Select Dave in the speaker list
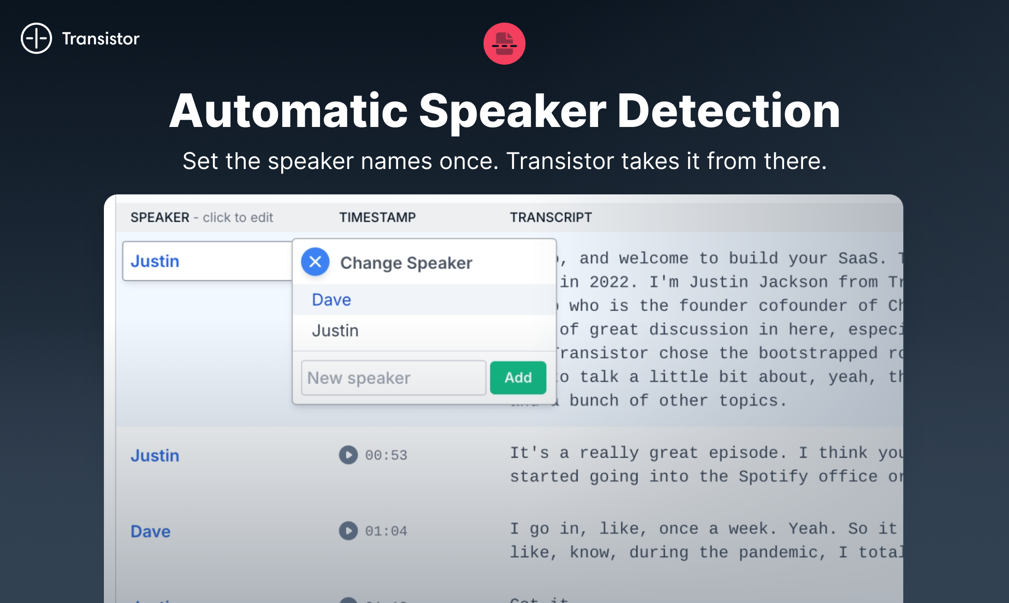Viewport: 1009px width, 603px height. point(332,300)
